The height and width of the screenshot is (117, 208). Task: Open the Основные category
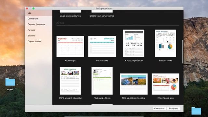[x=32, y=19]
